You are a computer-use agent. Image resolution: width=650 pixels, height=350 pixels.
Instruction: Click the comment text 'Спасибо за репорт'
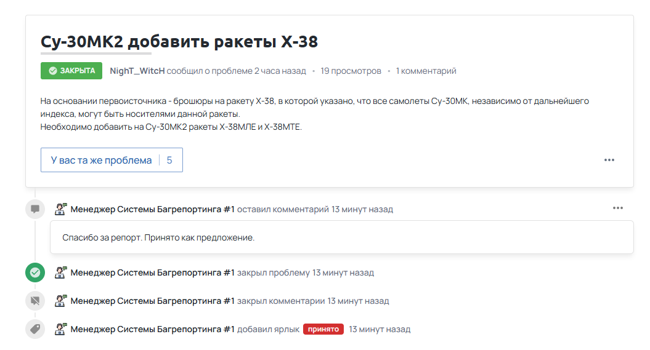click(x=158, y=237)
